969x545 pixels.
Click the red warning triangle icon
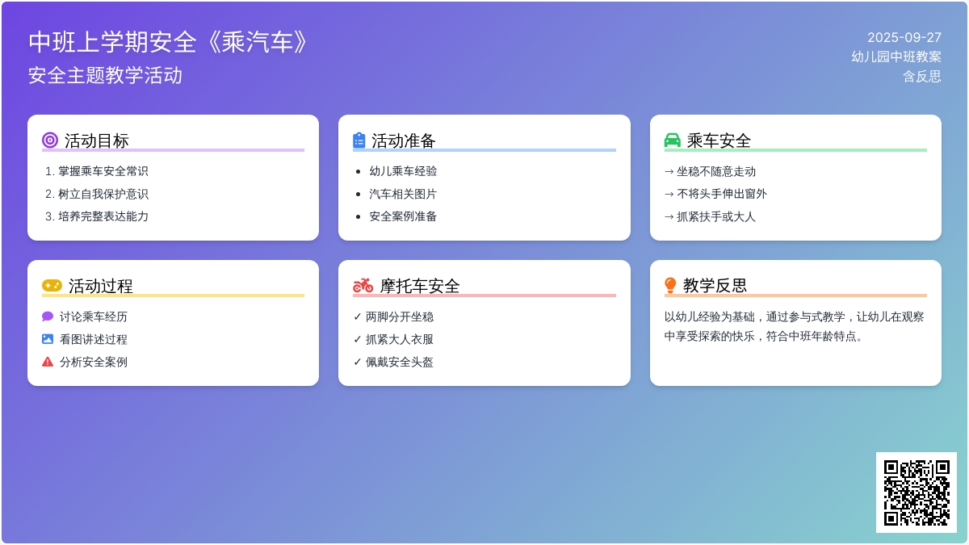(x=48, y=362)
